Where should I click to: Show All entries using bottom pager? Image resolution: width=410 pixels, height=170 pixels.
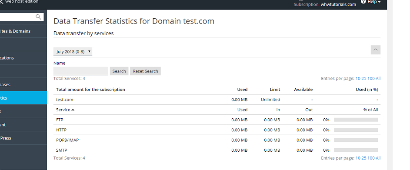[378, 158]
